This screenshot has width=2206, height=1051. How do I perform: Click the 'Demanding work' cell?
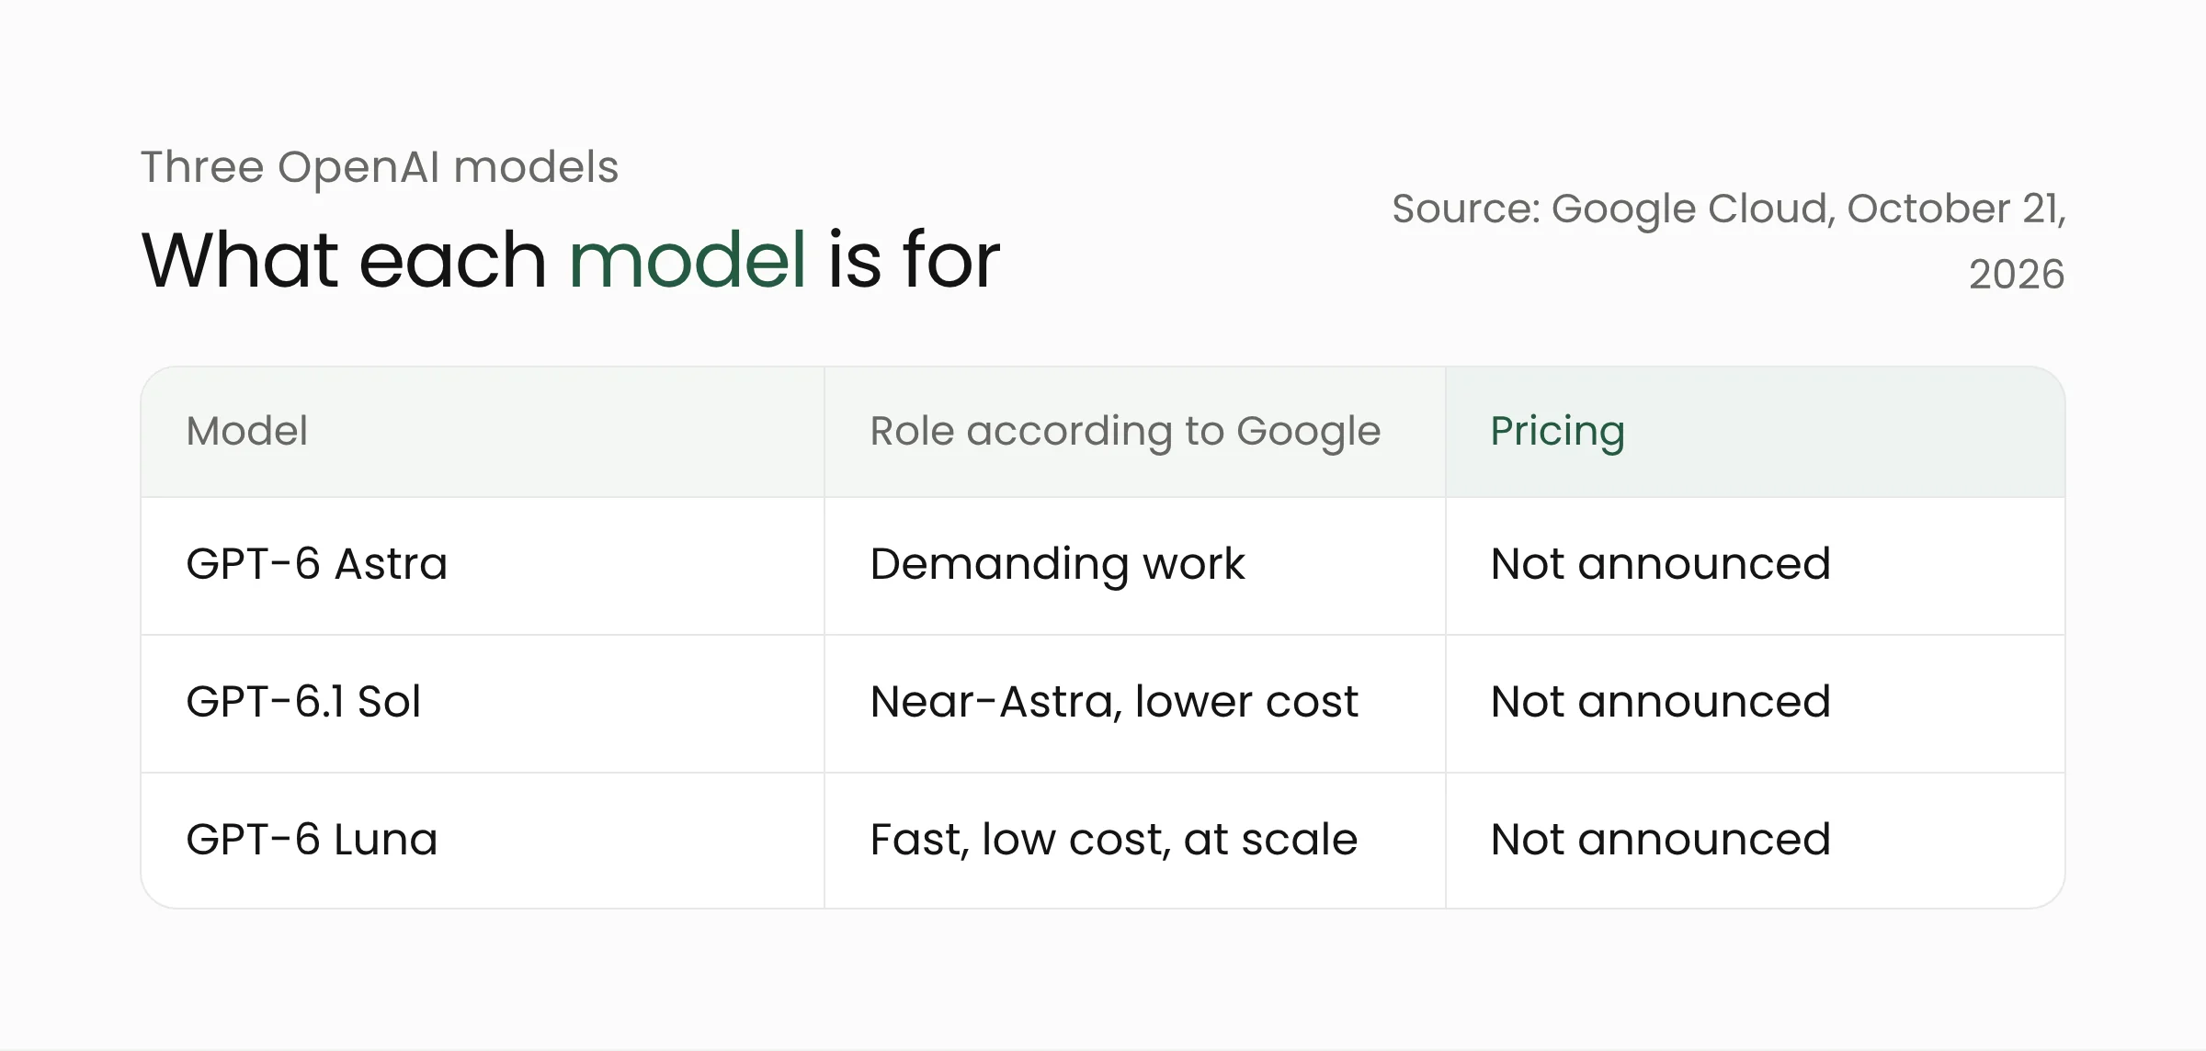(1135, 566)
